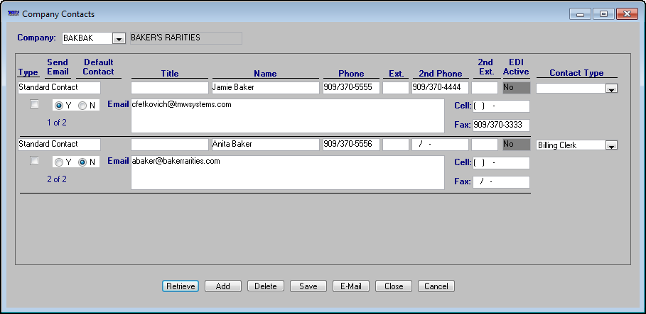The height and width of the screenshot is (314, 646).
Task: Click the Delete button
Action: click(266, 286)
